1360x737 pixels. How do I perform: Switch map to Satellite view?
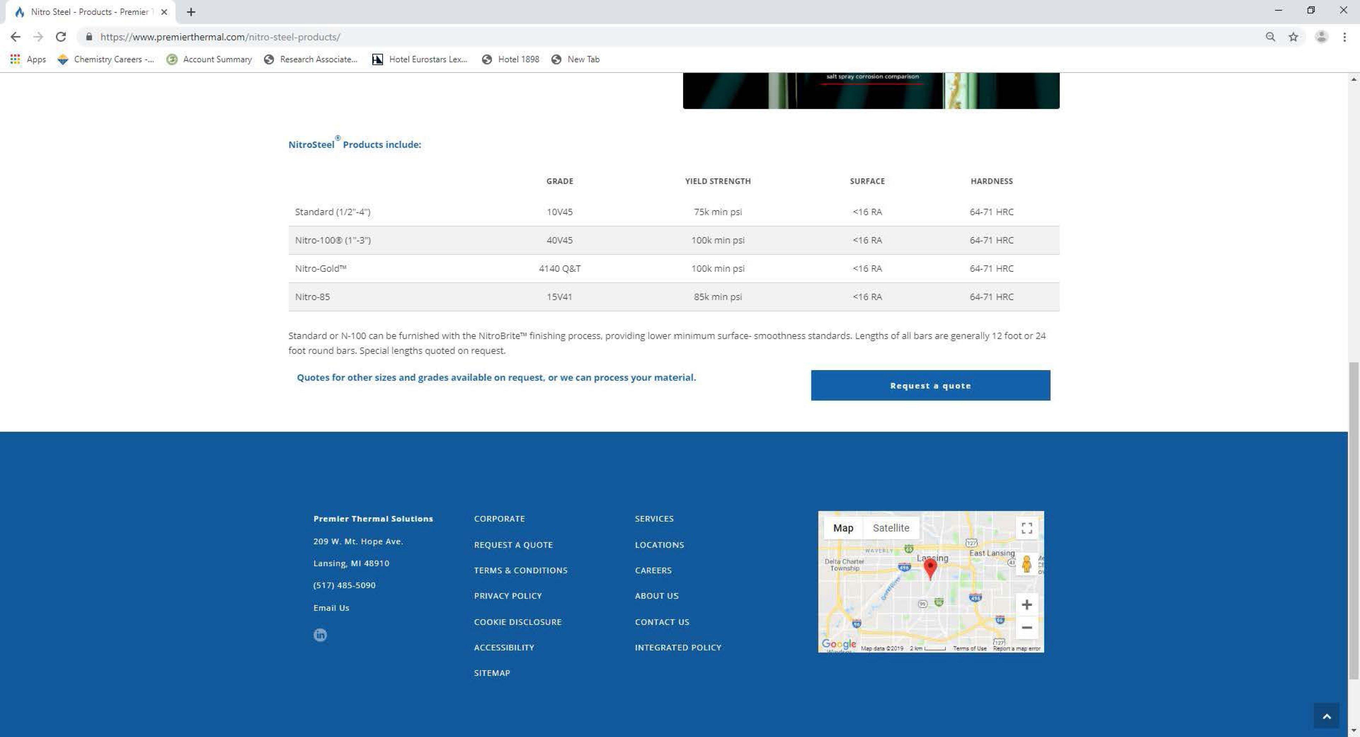[x=891, y=528]
